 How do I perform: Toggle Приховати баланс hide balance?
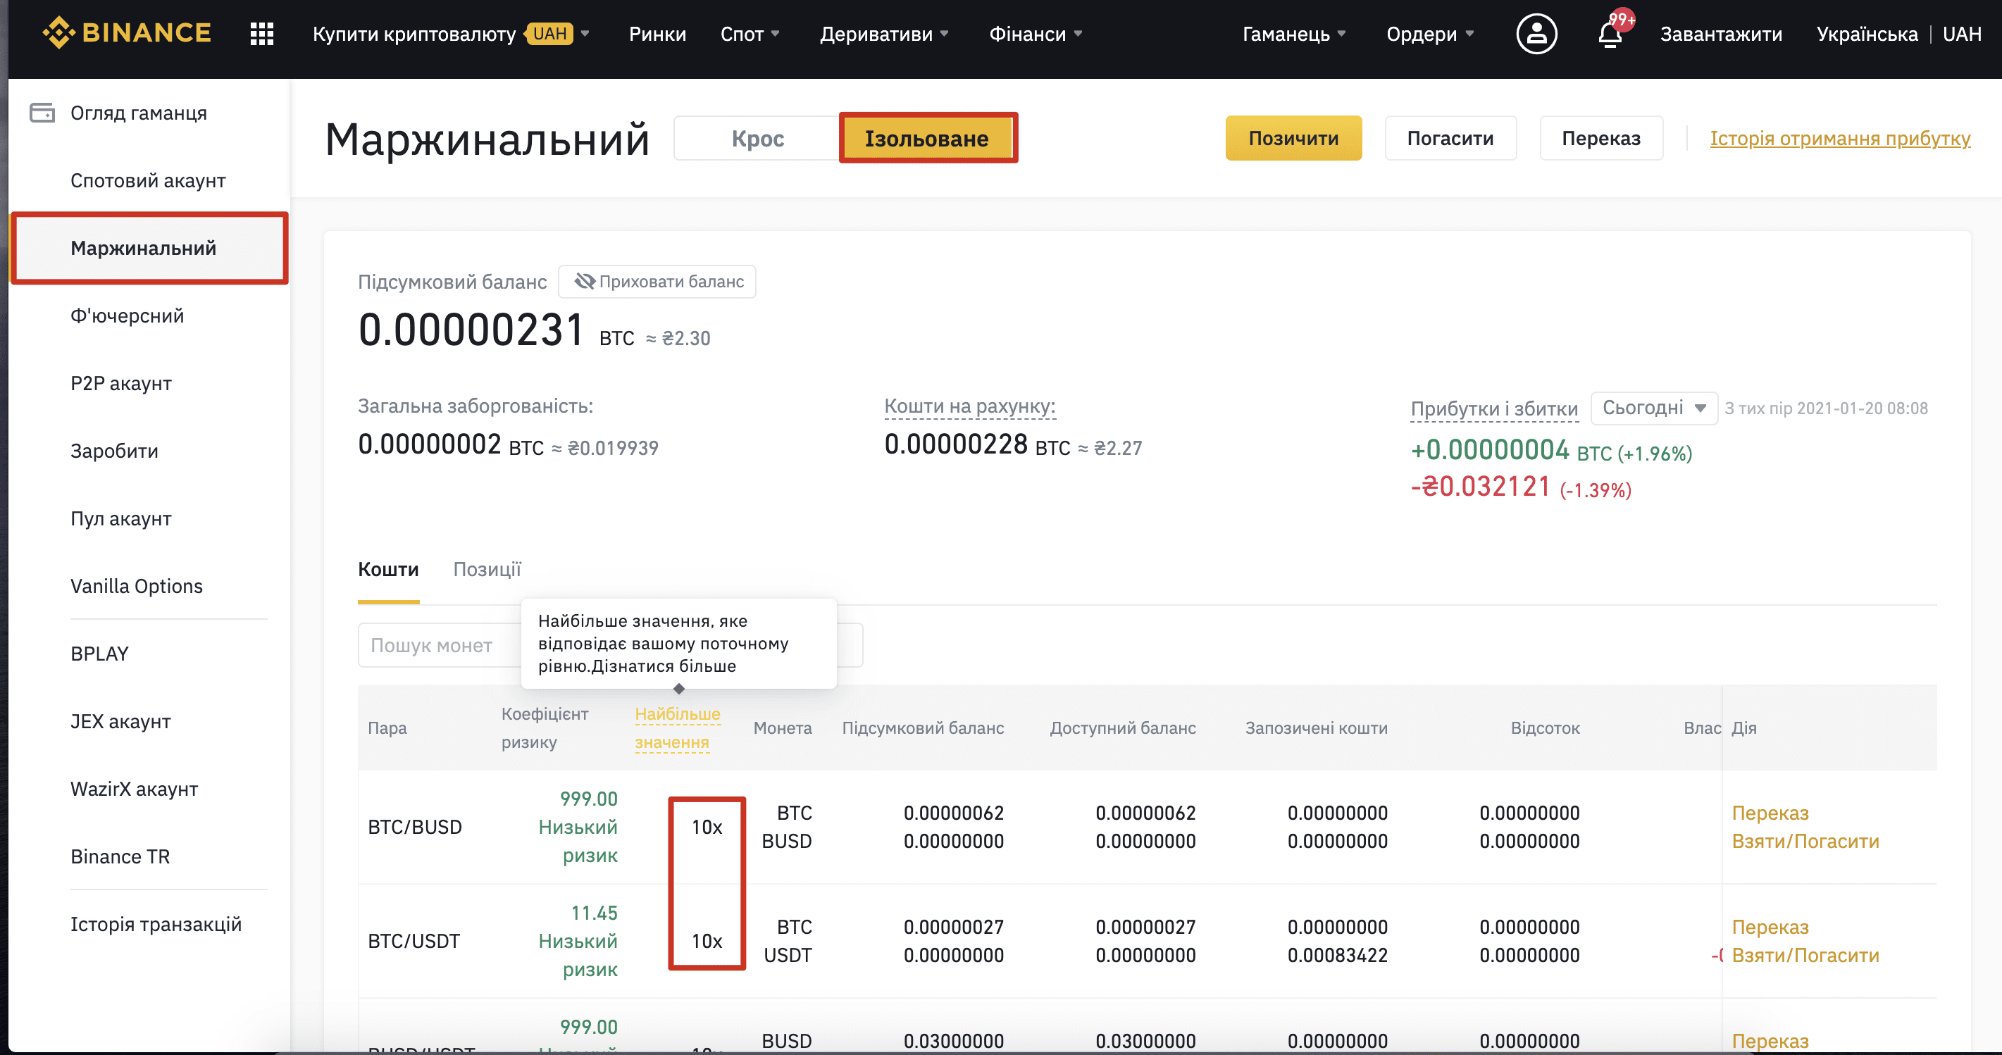(x=657, y=281)
